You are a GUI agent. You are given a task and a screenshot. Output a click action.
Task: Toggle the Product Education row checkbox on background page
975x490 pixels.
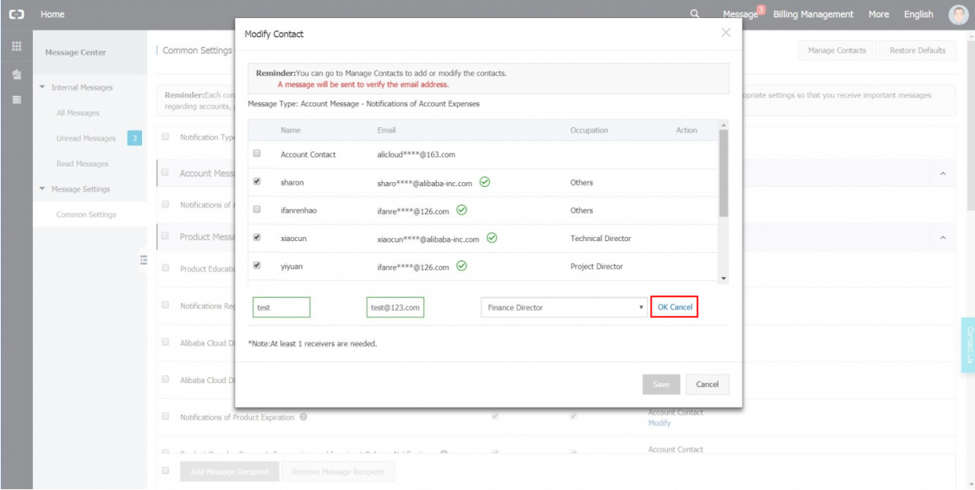[165, 268]
